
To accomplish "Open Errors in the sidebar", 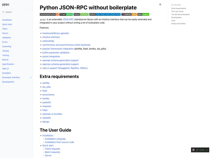I will click(5, 42).
